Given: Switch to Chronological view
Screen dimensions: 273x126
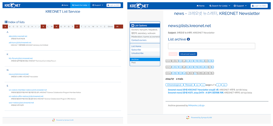Looking at the screenshot, I should 174,85.
